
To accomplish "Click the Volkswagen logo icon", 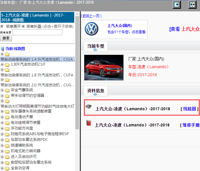I will point(92,29).
